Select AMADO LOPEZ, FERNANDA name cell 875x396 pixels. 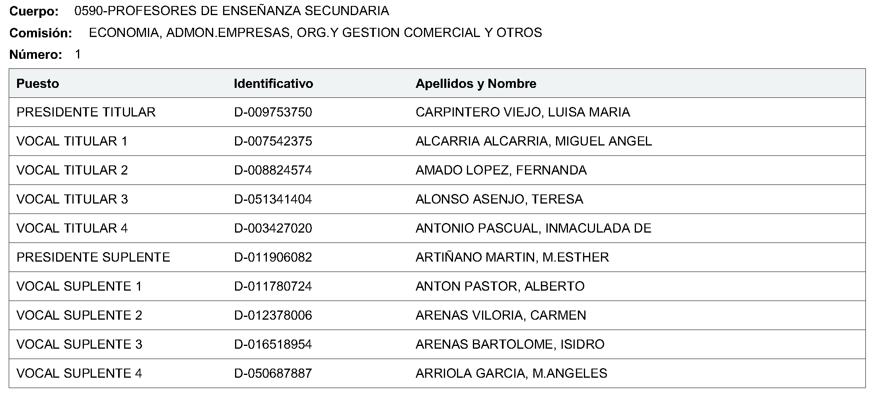click(501, 170)
